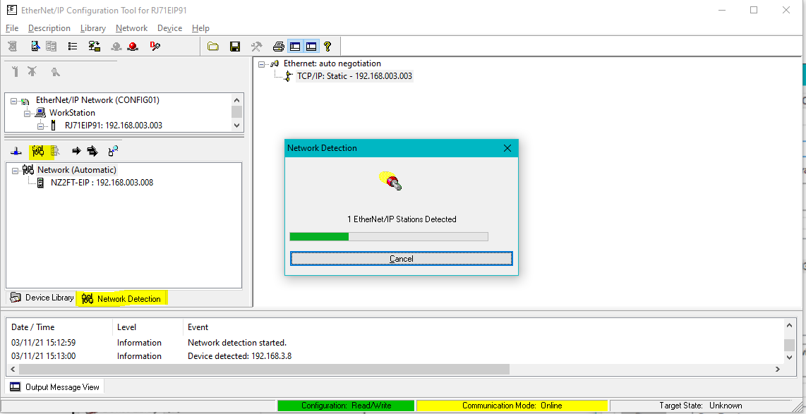This screenshot has height=414, width=806.
Task: Open the Help menu
Action: (x=200, y=28)
